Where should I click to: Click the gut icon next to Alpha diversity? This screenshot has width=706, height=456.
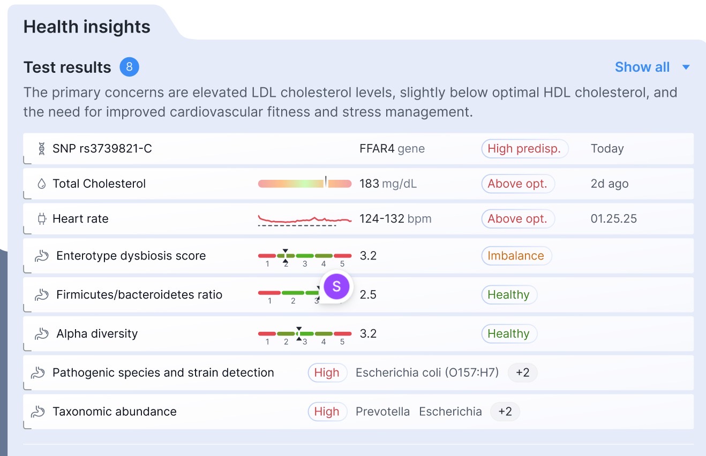pyautogui.click(x=42, y=334)
